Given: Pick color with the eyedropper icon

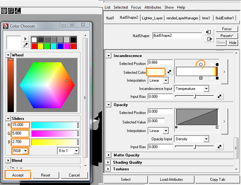Looking at the screenshot, I should pyautogui.click(x=26, y=45).
